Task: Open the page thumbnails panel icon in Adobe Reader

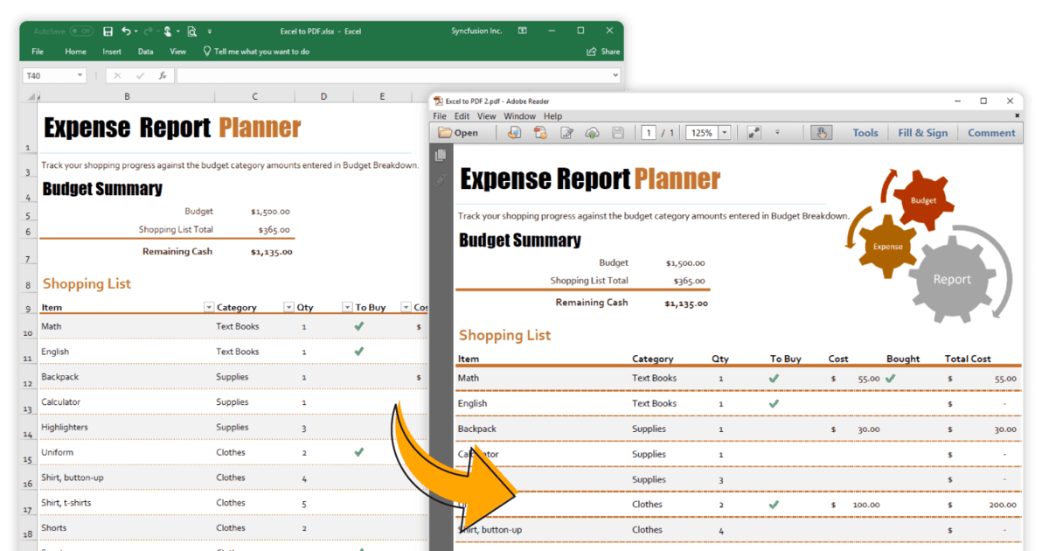Action: tap(441, 156)
